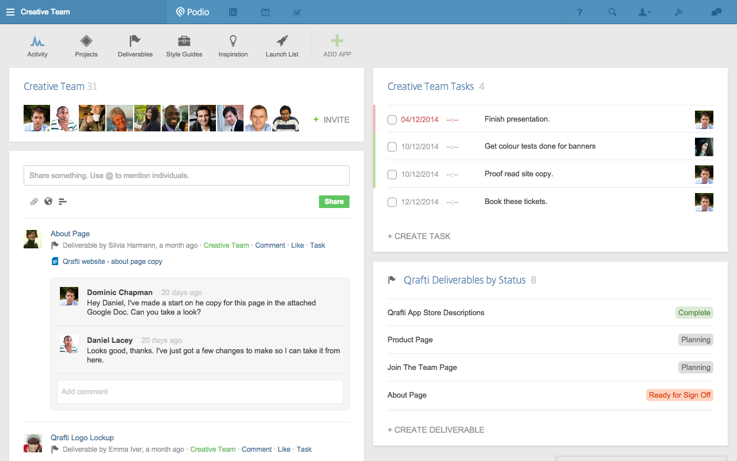
Task: Open the Deliverables app
Action: [135, 46]
